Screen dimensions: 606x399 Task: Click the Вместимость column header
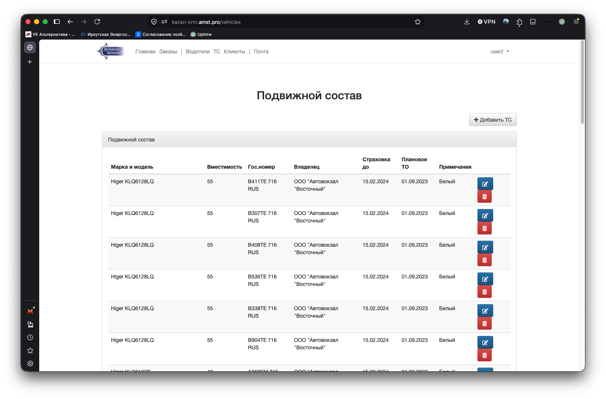coord(225,167)
